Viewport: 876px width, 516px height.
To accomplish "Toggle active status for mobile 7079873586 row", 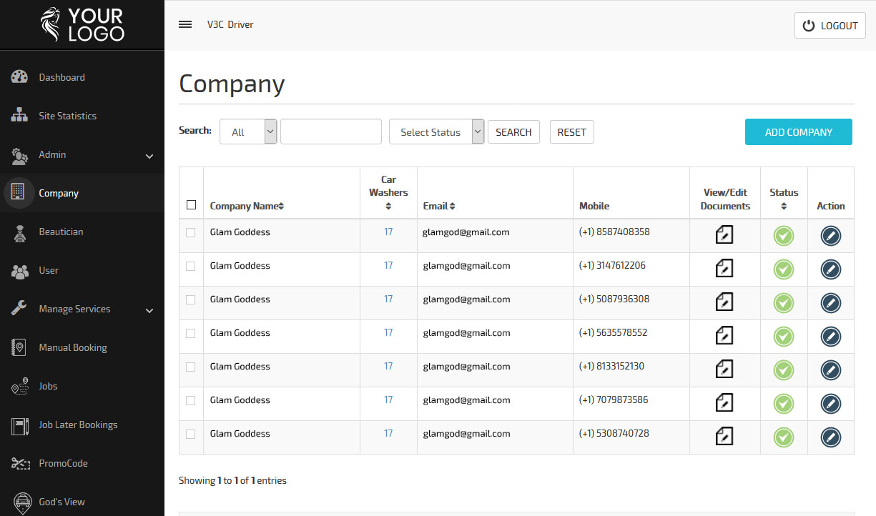I will tap(784, 404).
